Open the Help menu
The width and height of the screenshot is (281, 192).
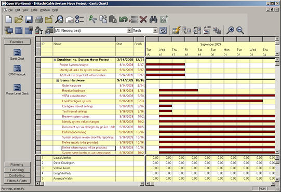pos(55,10)
